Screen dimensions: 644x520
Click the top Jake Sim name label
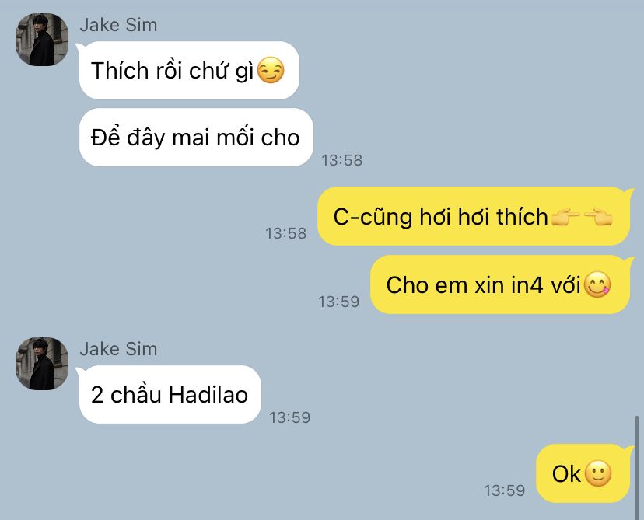point(118,25)
